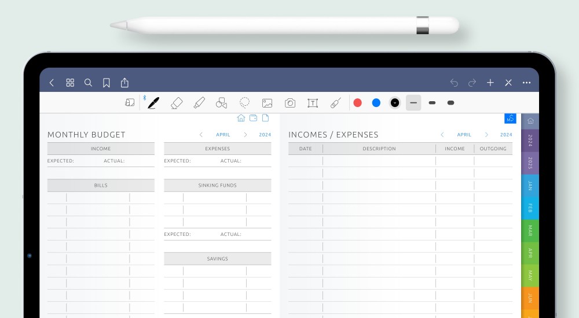Tap the DATE column header
The height and width of the screenshot is (318, 579).
(x=305, y=149)
